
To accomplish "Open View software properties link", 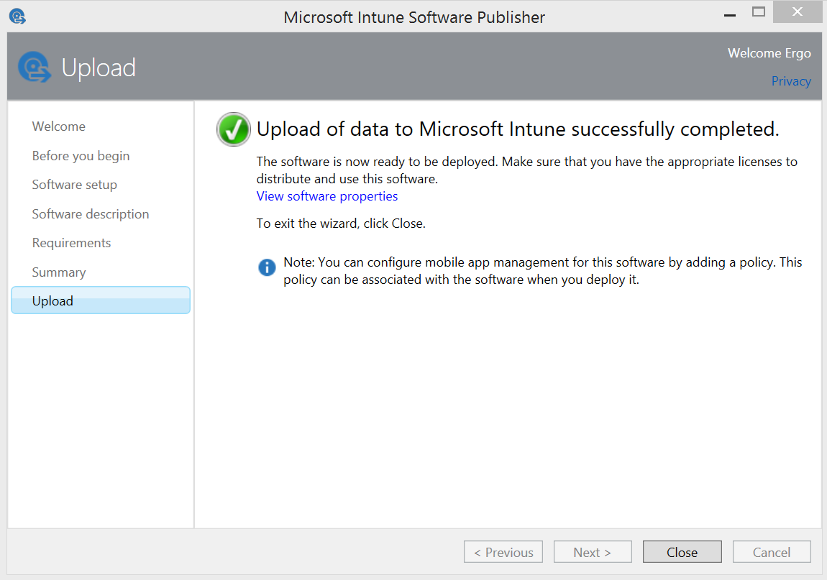I will tap(327, 196).
